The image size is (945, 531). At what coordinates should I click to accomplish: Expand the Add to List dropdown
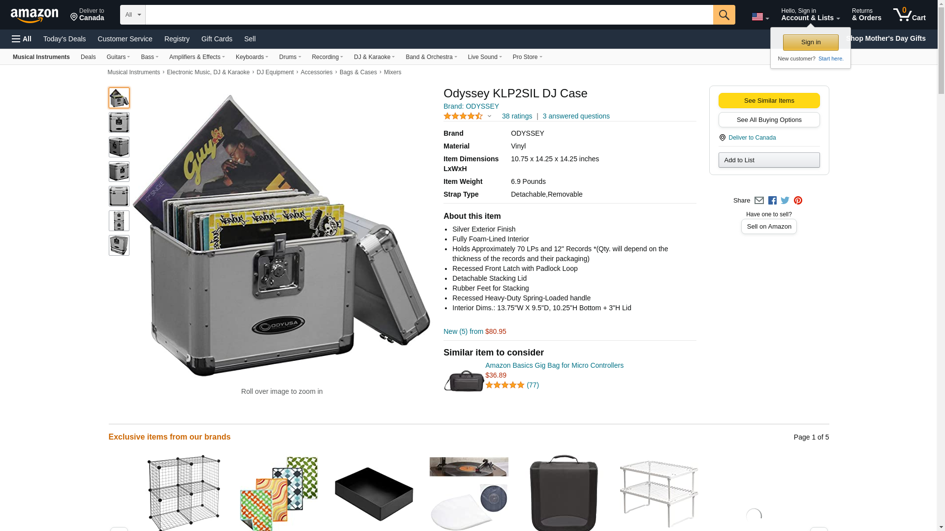pyautogui.click(x=769, y=160)
